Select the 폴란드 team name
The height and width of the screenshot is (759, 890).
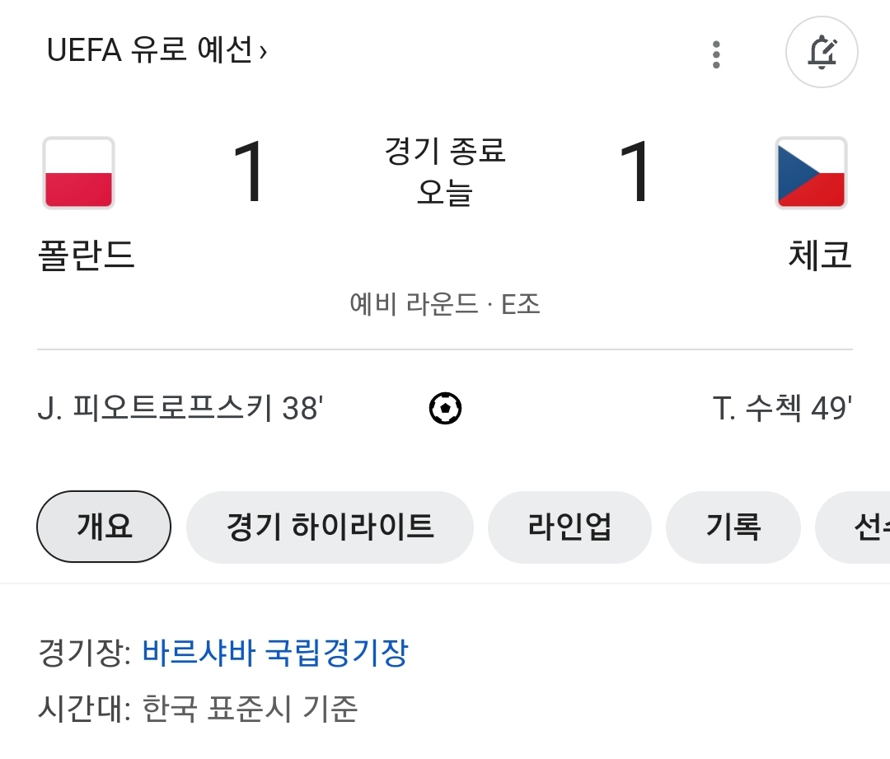[x=87, y=255]
